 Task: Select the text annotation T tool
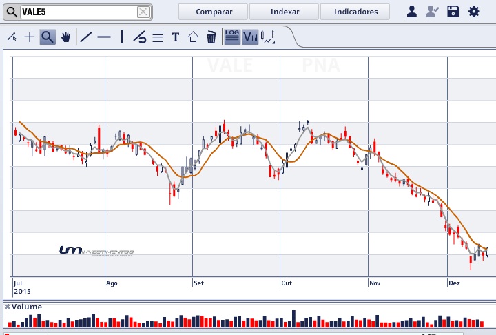[176, 37]
